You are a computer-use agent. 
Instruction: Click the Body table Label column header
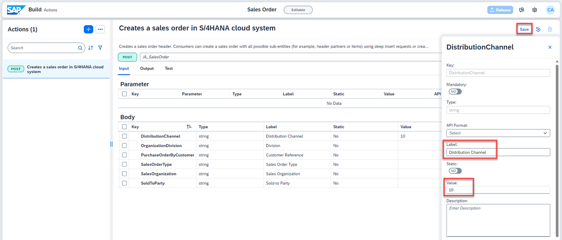point(271,127)
